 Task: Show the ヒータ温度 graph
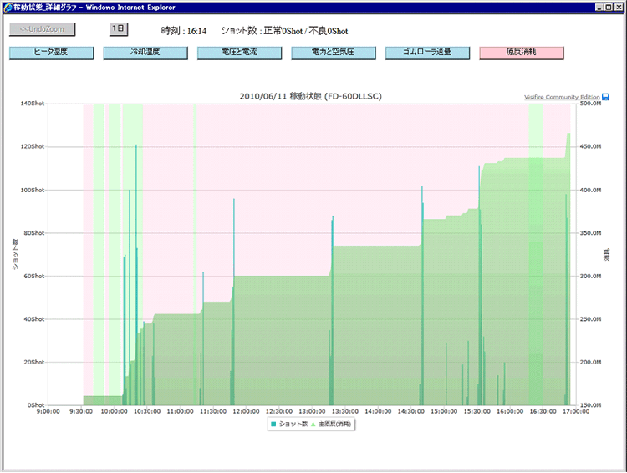50,53
